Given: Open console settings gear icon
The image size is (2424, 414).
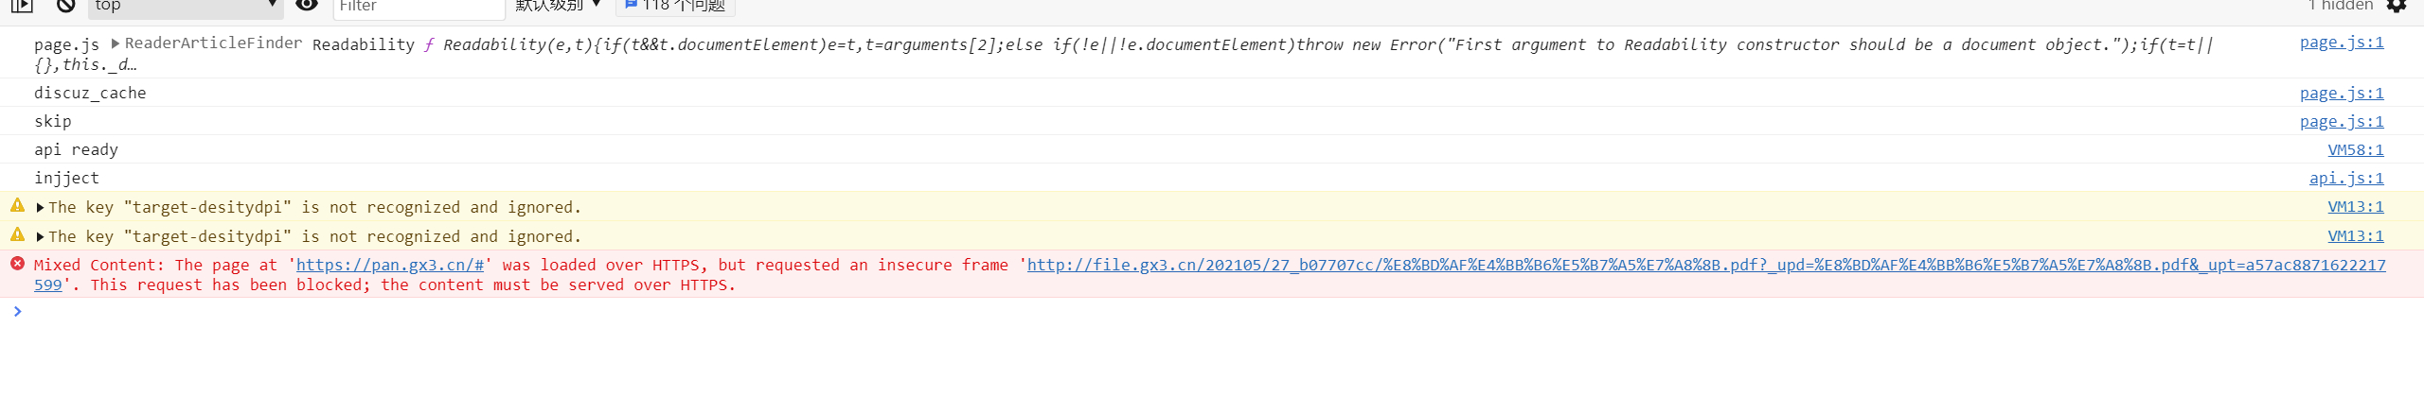Looking at the screenshot, I should tap(2397, 6).
